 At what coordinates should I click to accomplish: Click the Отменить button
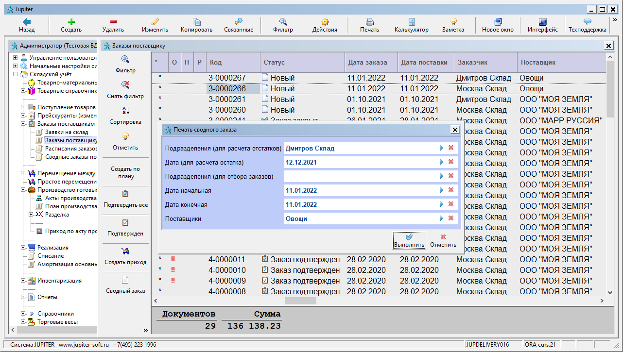pos(443,240)
